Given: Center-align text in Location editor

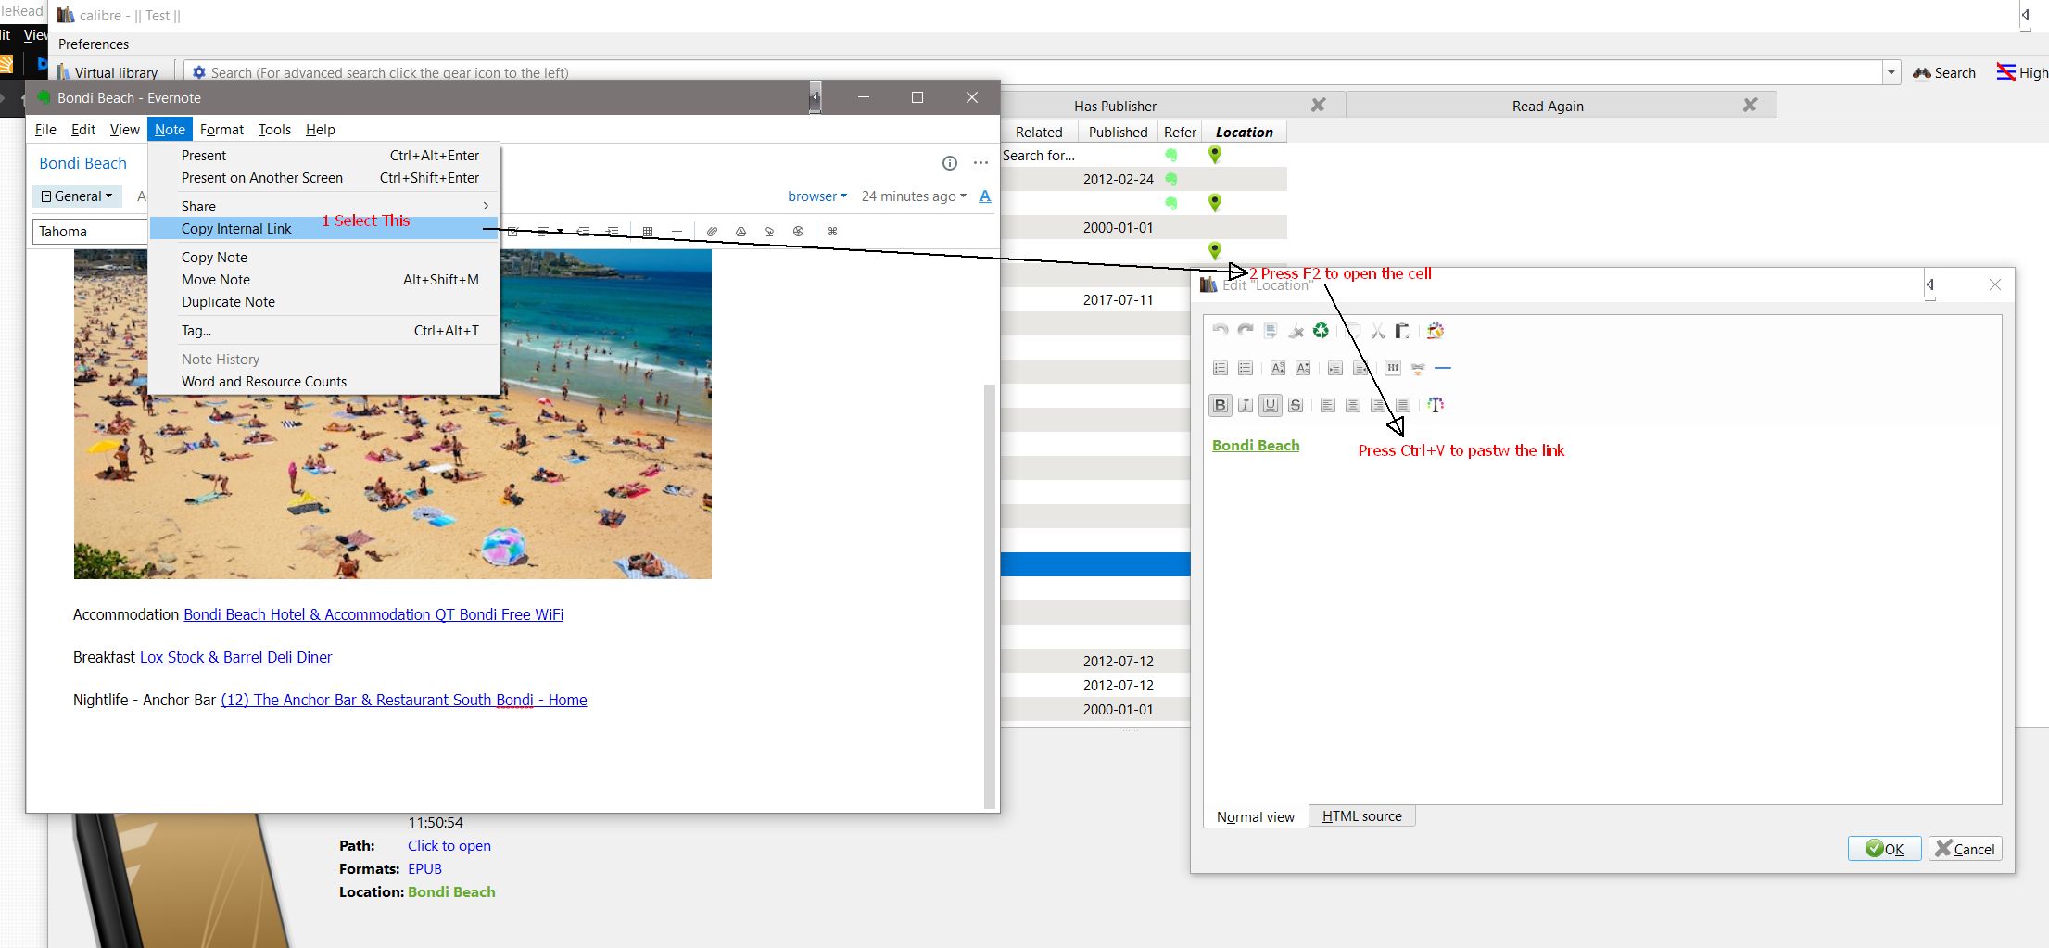Looking at the screenshot, I should tap(1352, 405).
